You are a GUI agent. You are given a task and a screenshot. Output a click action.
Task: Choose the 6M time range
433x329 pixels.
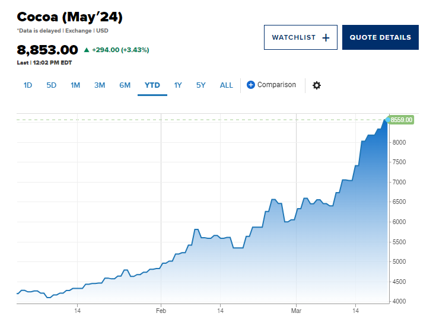[x=125, y=85]
